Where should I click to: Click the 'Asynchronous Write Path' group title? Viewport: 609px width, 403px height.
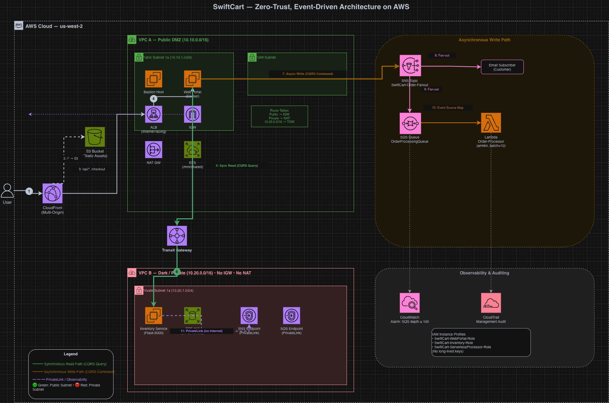pos(485,40)
